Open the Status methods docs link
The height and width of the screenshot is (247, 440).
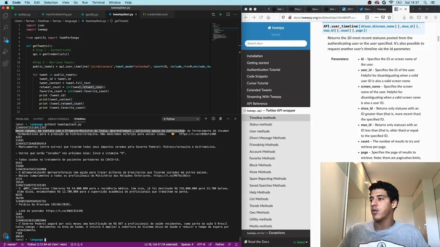[x=261, y=125]
